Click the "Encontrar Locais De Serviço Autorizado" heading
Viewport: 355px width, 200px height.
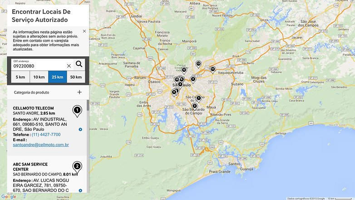(x=41, y=15)
